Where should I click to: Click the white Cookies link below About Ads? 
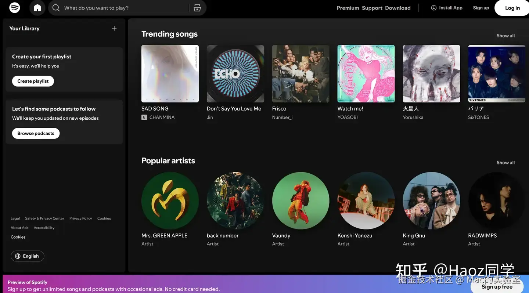point(18,237)
